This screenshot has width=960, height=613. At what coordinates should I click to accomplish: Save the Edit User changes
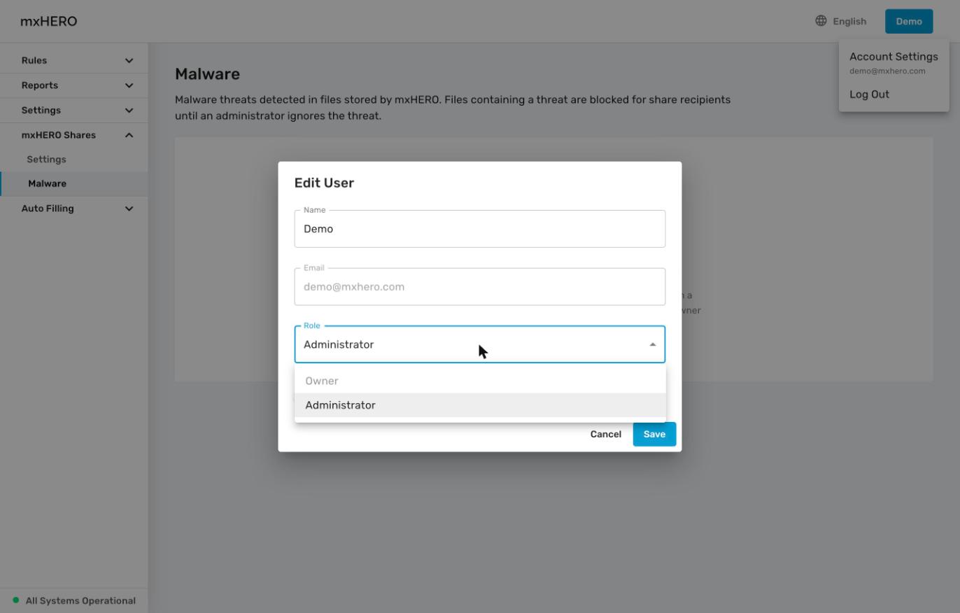tap(654, 434)
